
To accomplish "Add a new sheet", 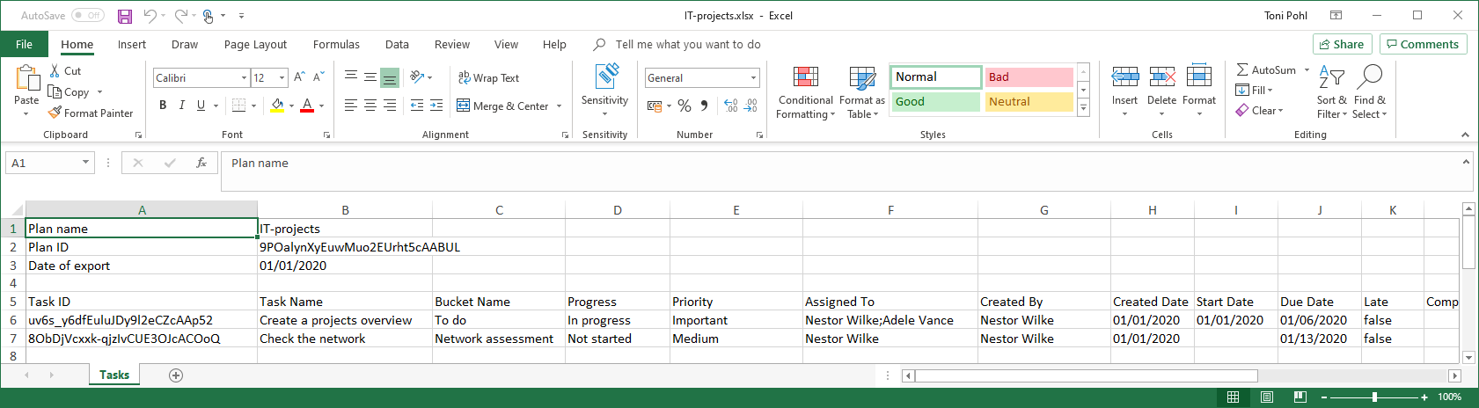I will 176,375.
